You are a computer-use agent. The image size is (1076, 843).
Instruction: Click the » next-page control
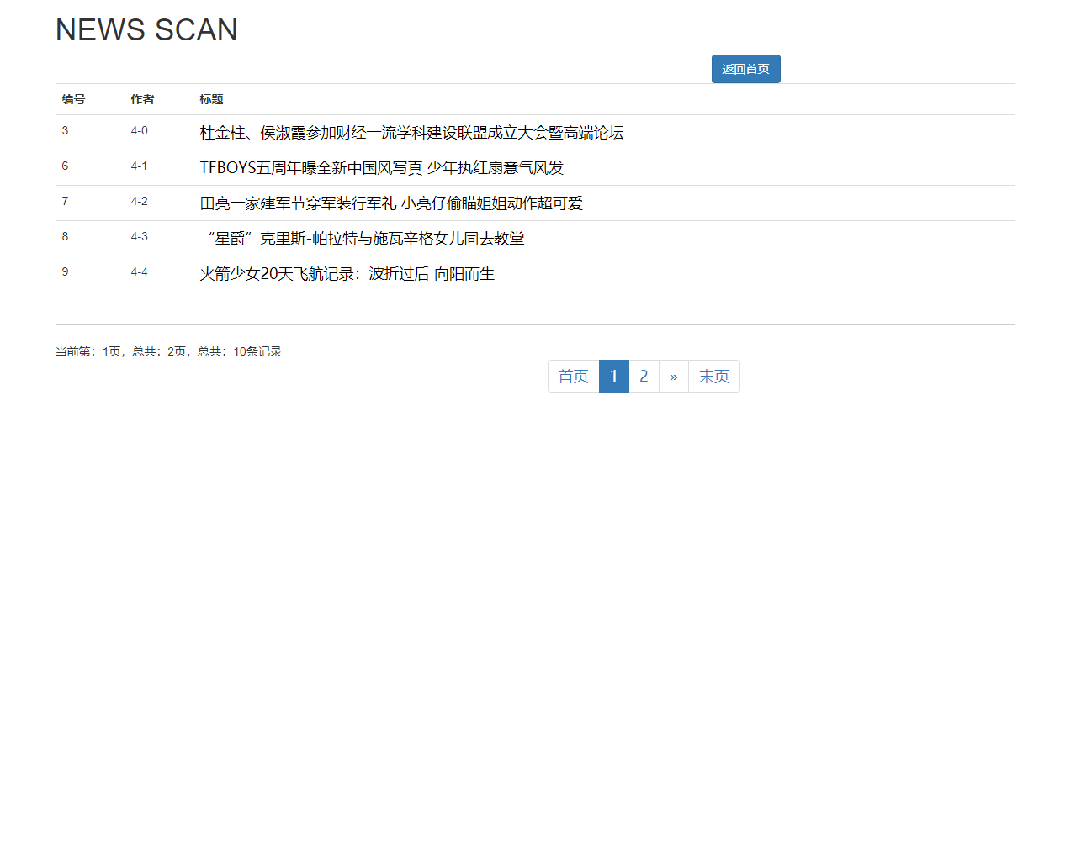click(673, 376)
